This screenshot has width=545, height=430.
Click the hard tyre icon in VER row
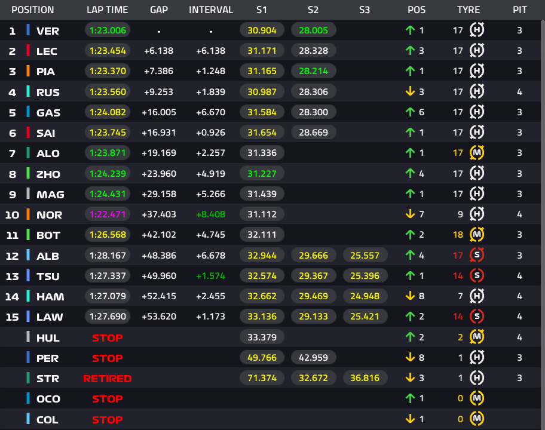[477, 30]
